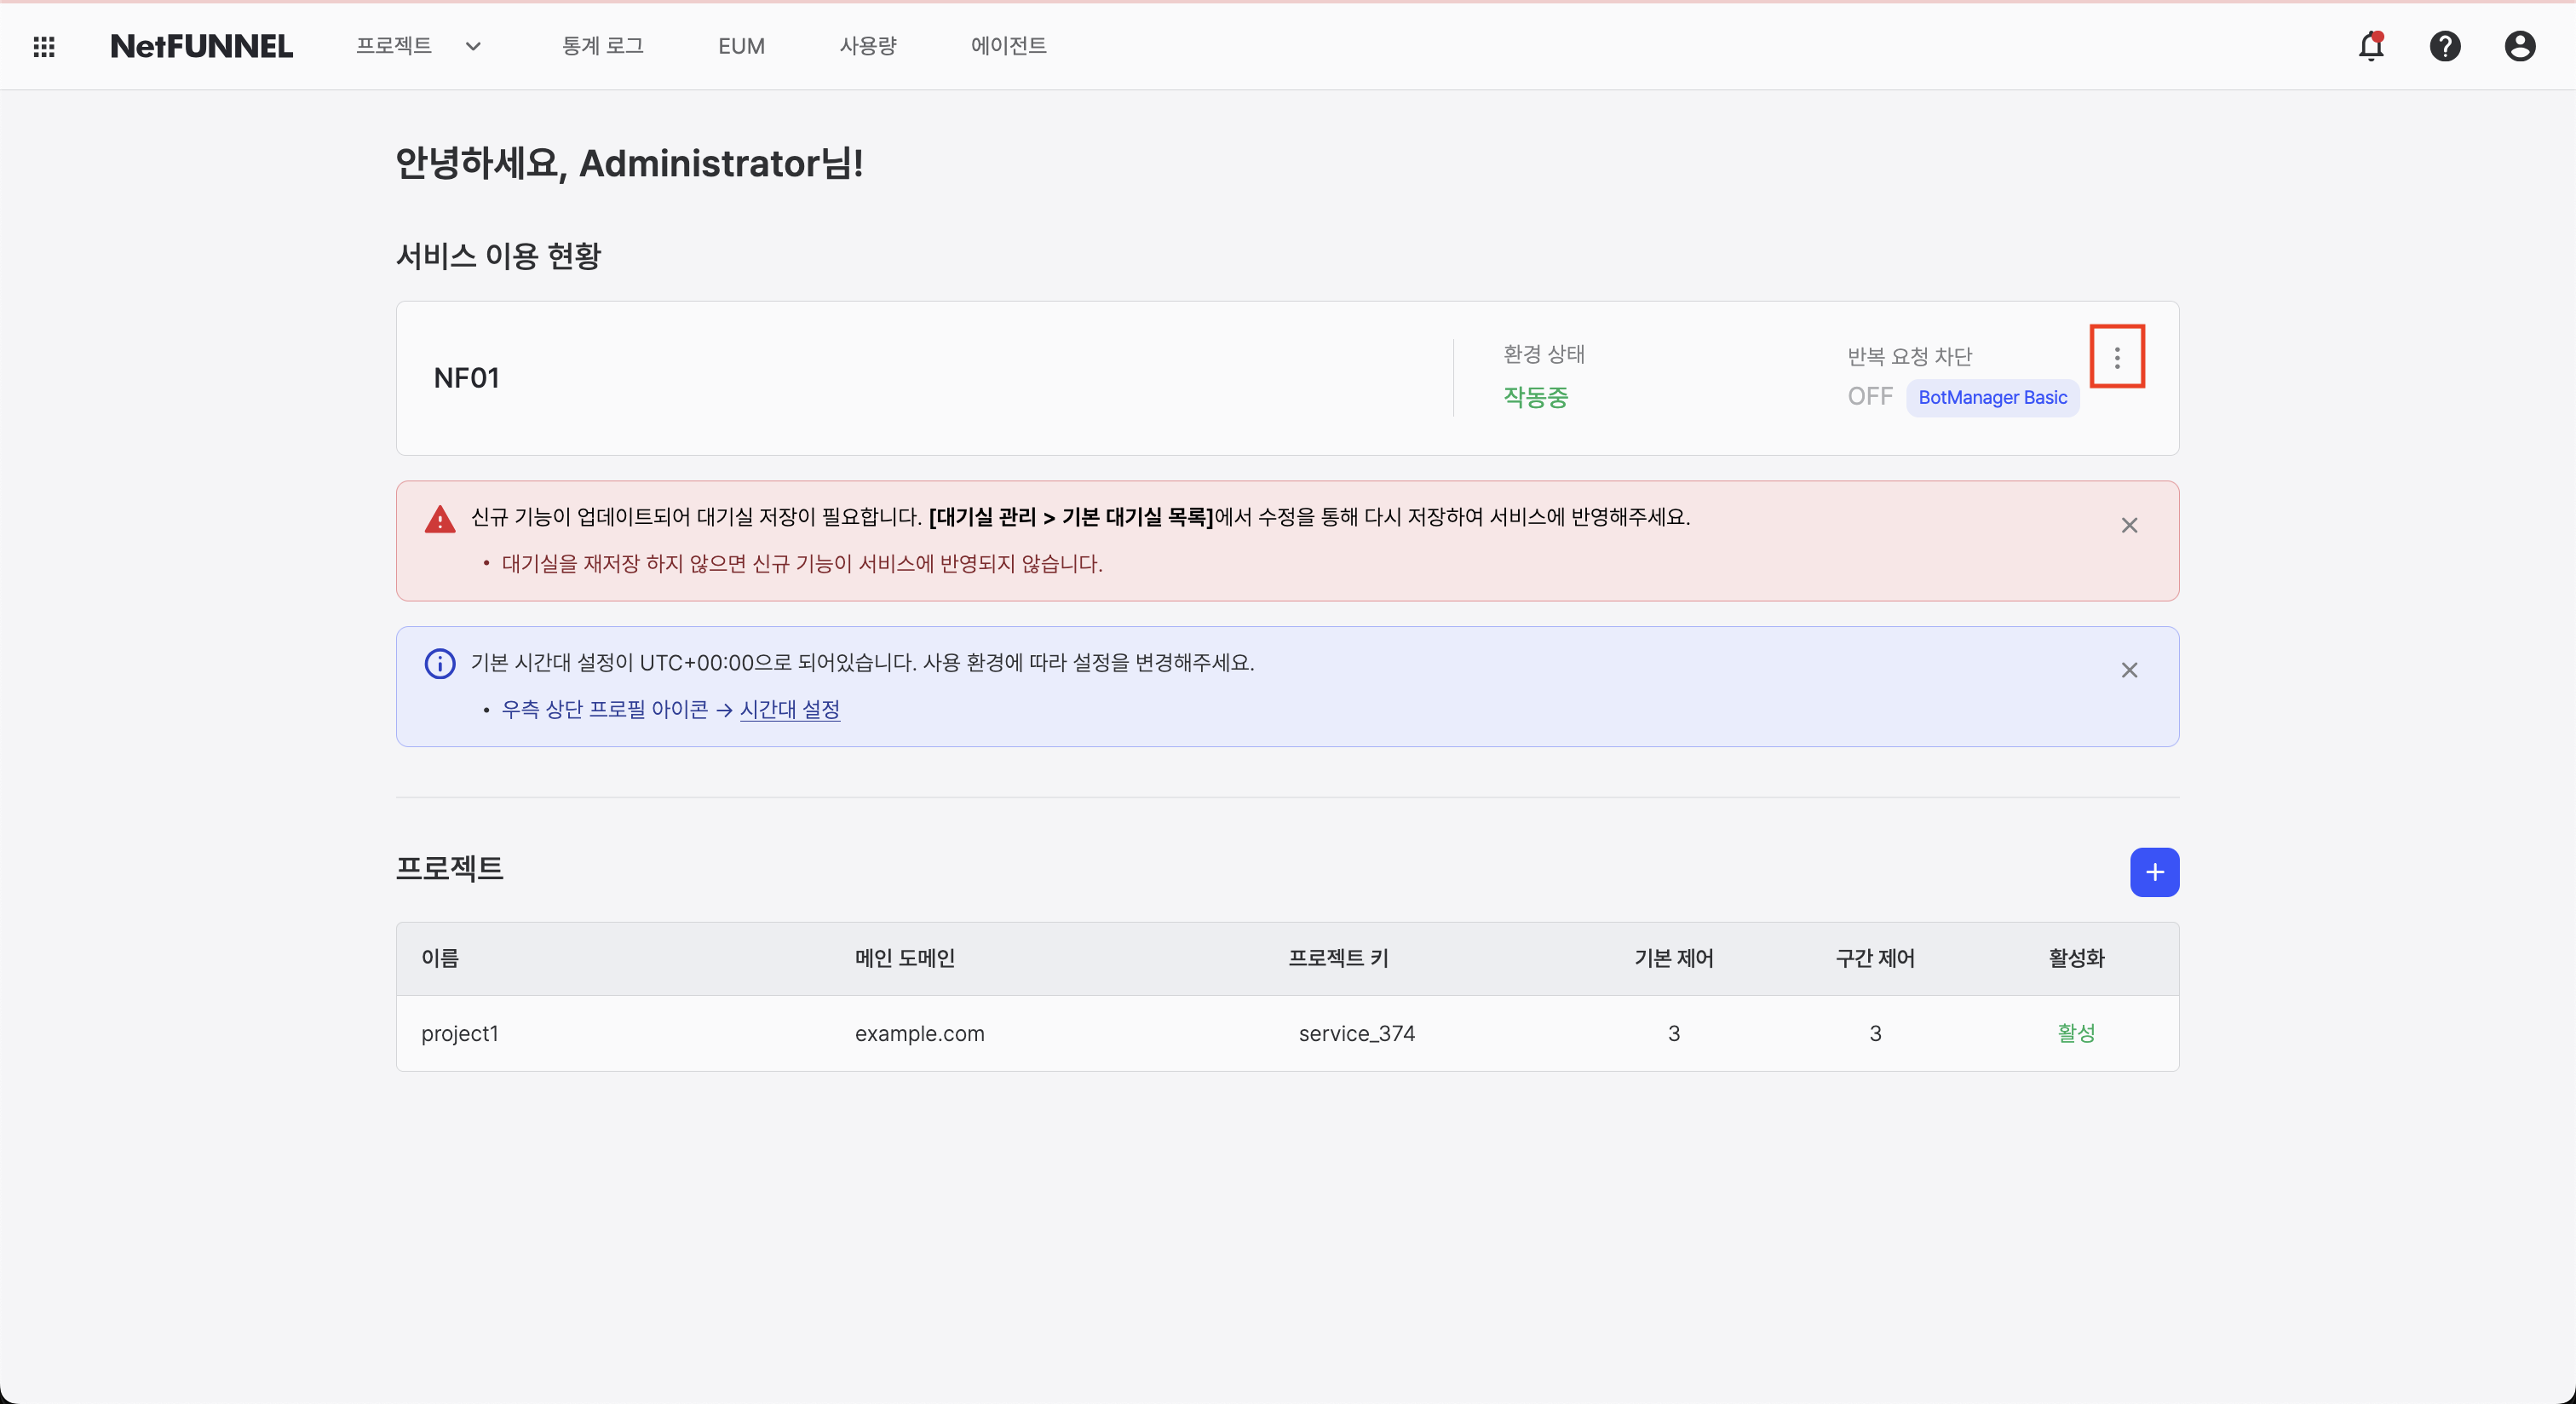Open the 통계 로그 menu

pyautogui.click(x=602, y=46)
